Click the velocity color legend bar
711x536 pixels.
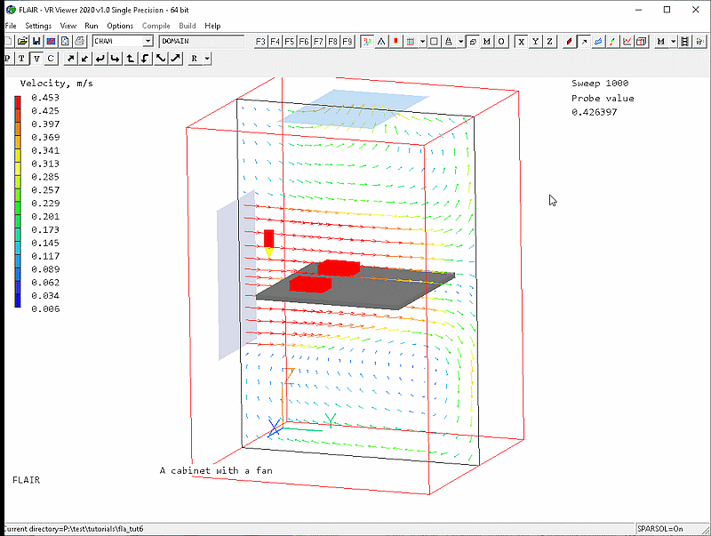(19, 200)
